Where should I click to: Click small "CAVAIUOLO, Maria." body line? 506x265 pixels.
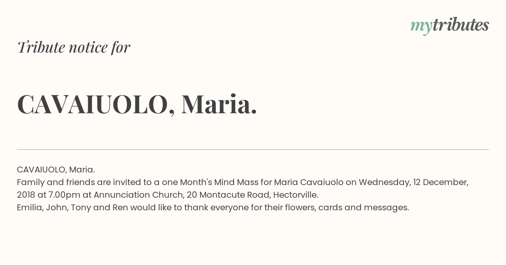click(56, 170)
